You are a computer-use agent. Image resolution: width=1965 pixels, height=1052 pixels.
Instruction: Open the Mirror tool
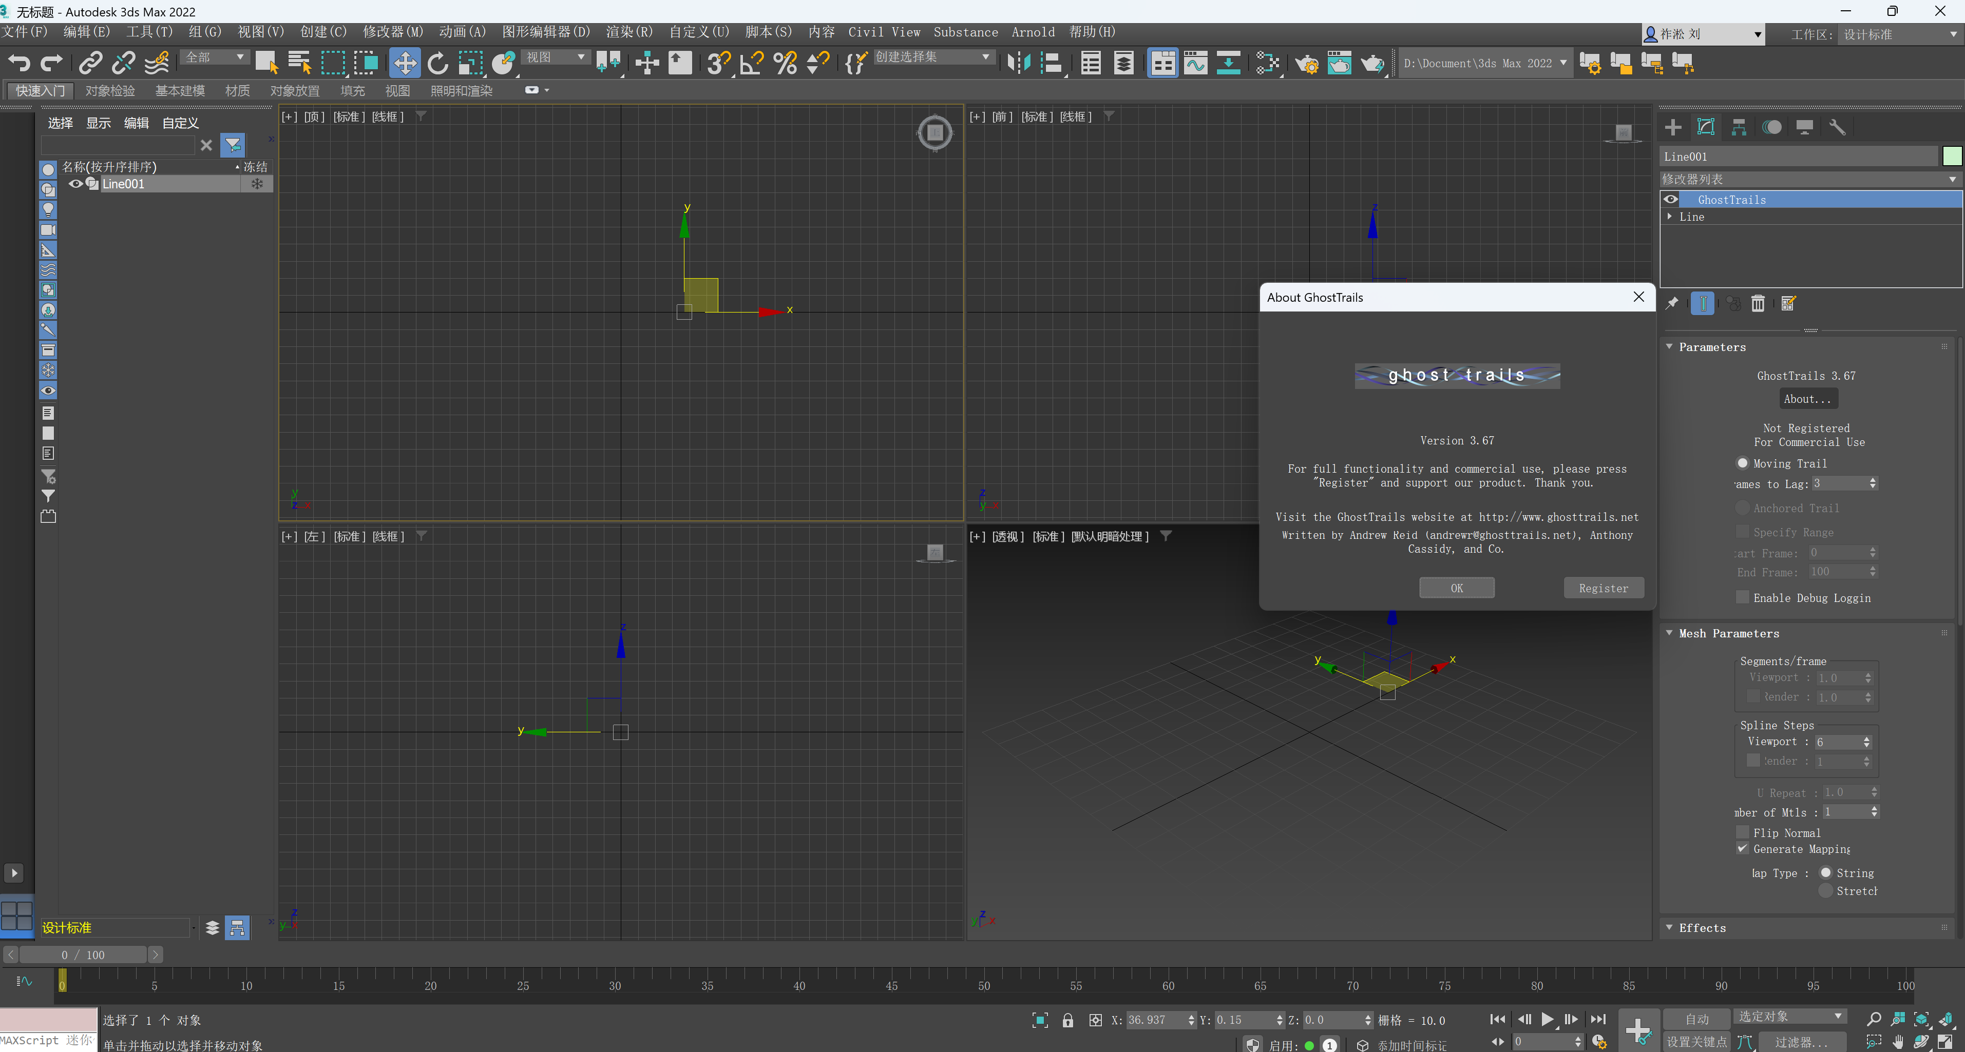pos(1018,63)
